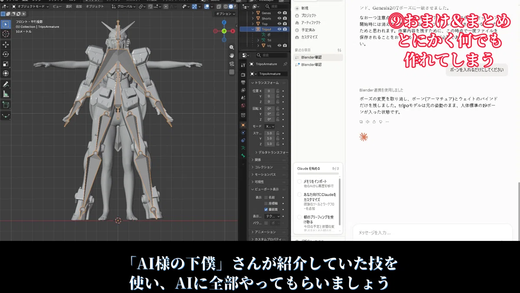Screen dimensions: 520x293
Task: Open the Object Mode dropdown
Action: coord(31,7)
